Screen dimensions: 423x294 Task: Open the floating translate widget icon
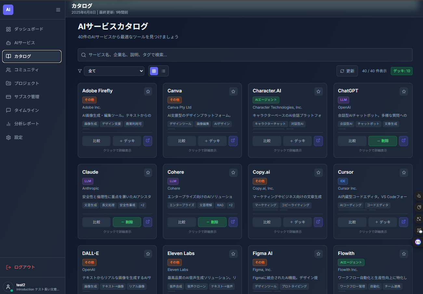(418, 219)
